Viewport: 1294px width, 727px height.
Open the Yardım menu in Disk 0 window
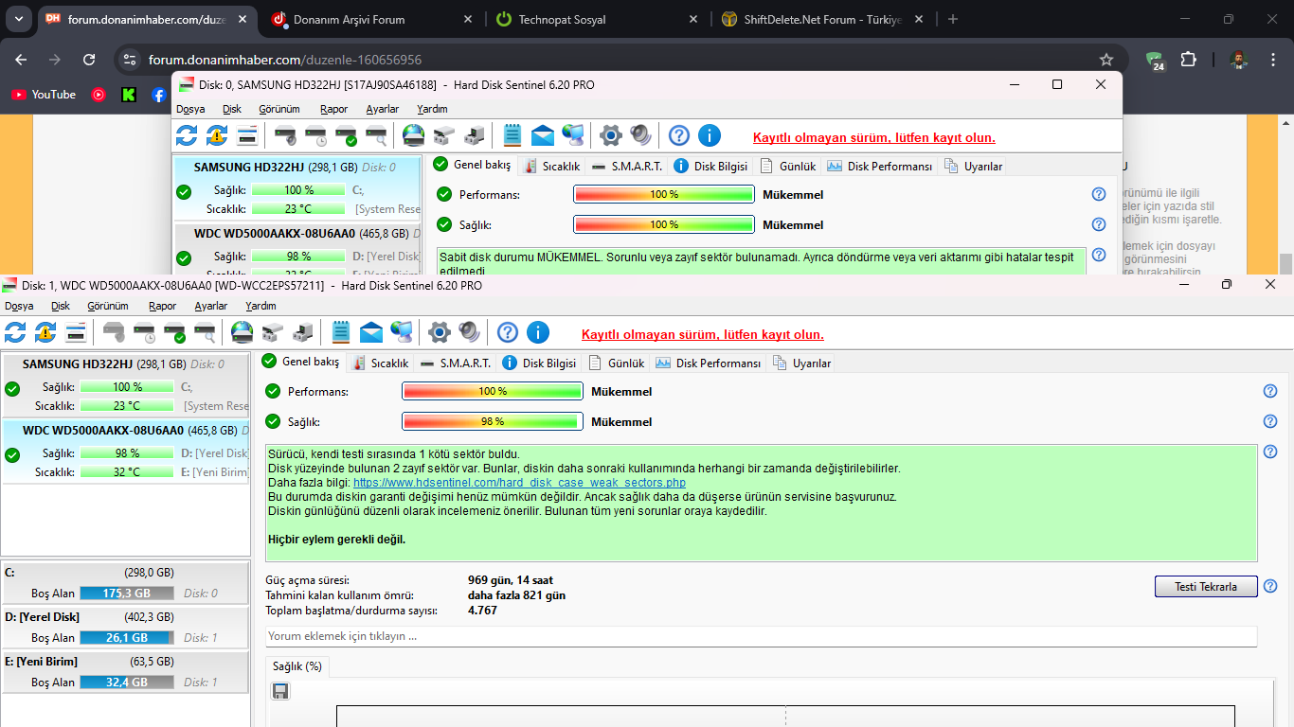coord(433,109)
